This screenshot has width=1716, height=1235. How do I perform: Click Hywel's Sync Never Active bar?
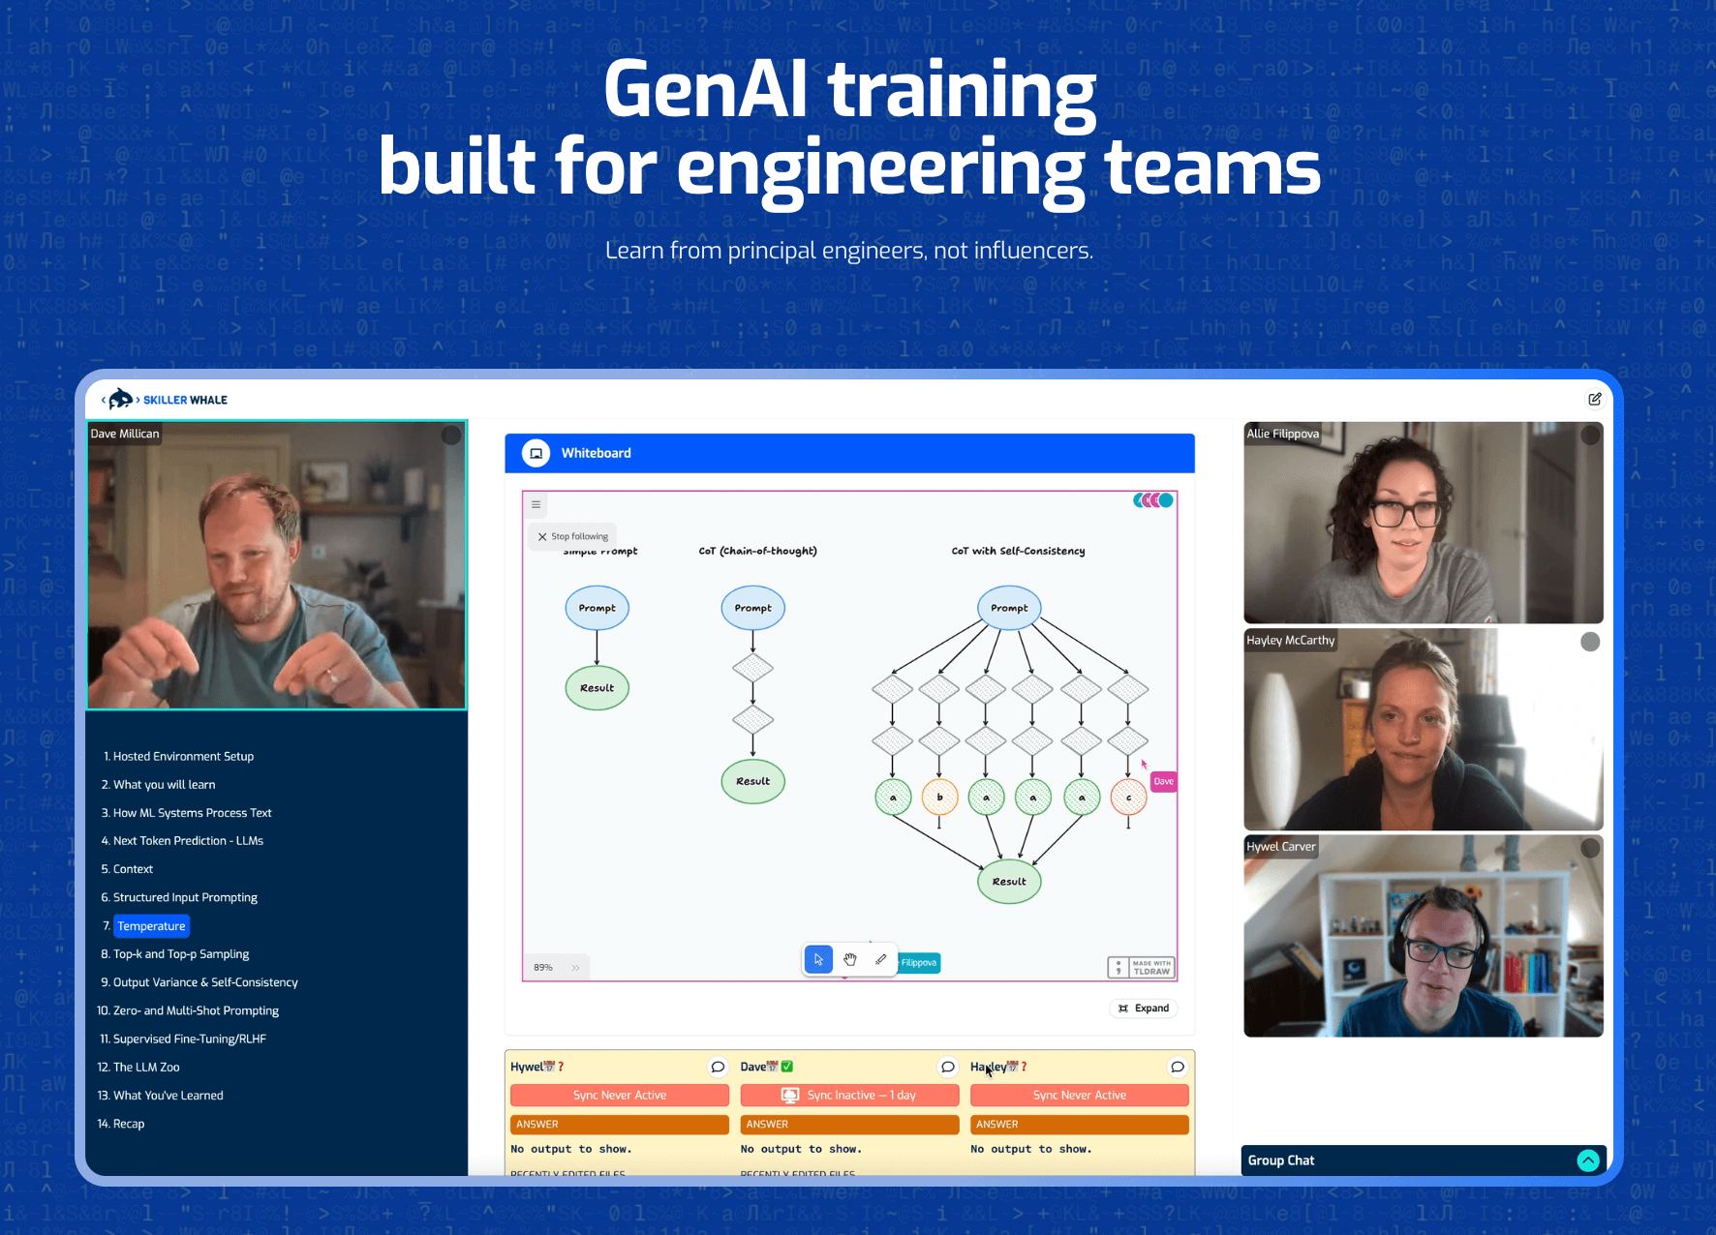pyautogui.click(x=620, y=1096)
